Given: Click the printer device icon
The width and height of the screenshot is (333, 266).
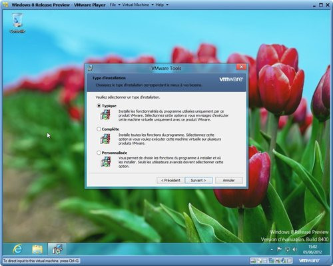Looking at the screenshot, I should (x=278, y=261).
